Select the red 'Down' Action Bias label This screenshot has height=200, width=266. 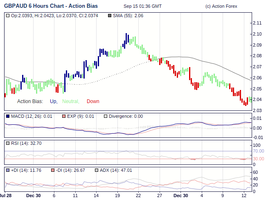point(93,101)
